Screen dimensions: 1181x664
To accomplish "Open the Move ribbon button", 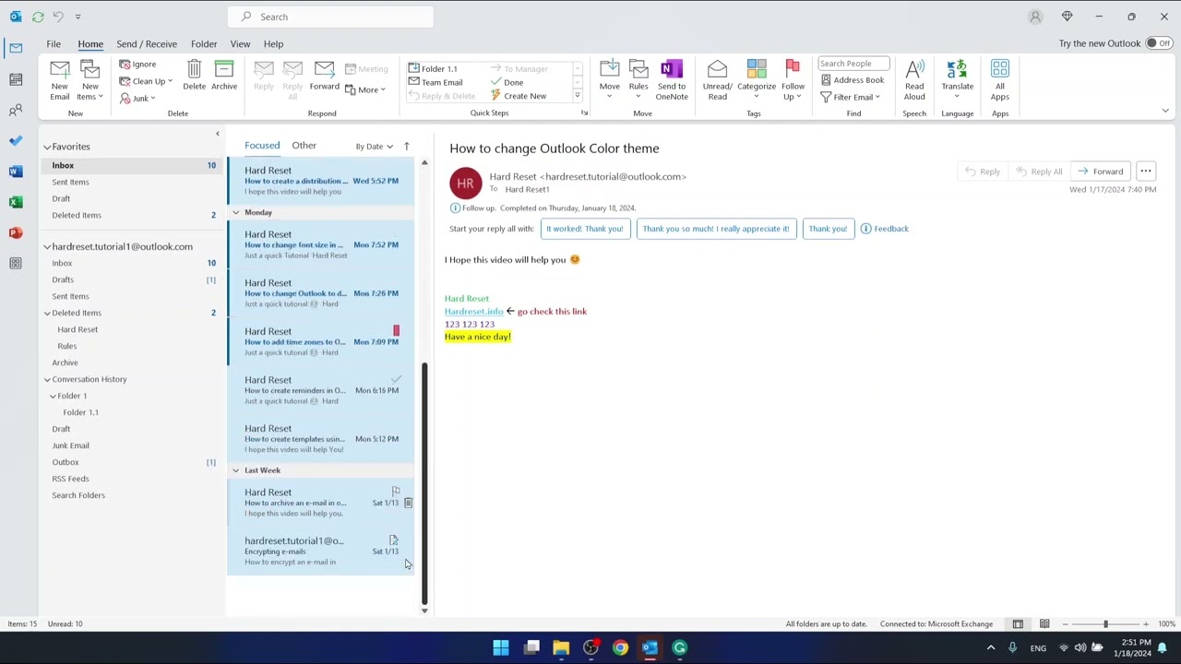I will (610, 80).
